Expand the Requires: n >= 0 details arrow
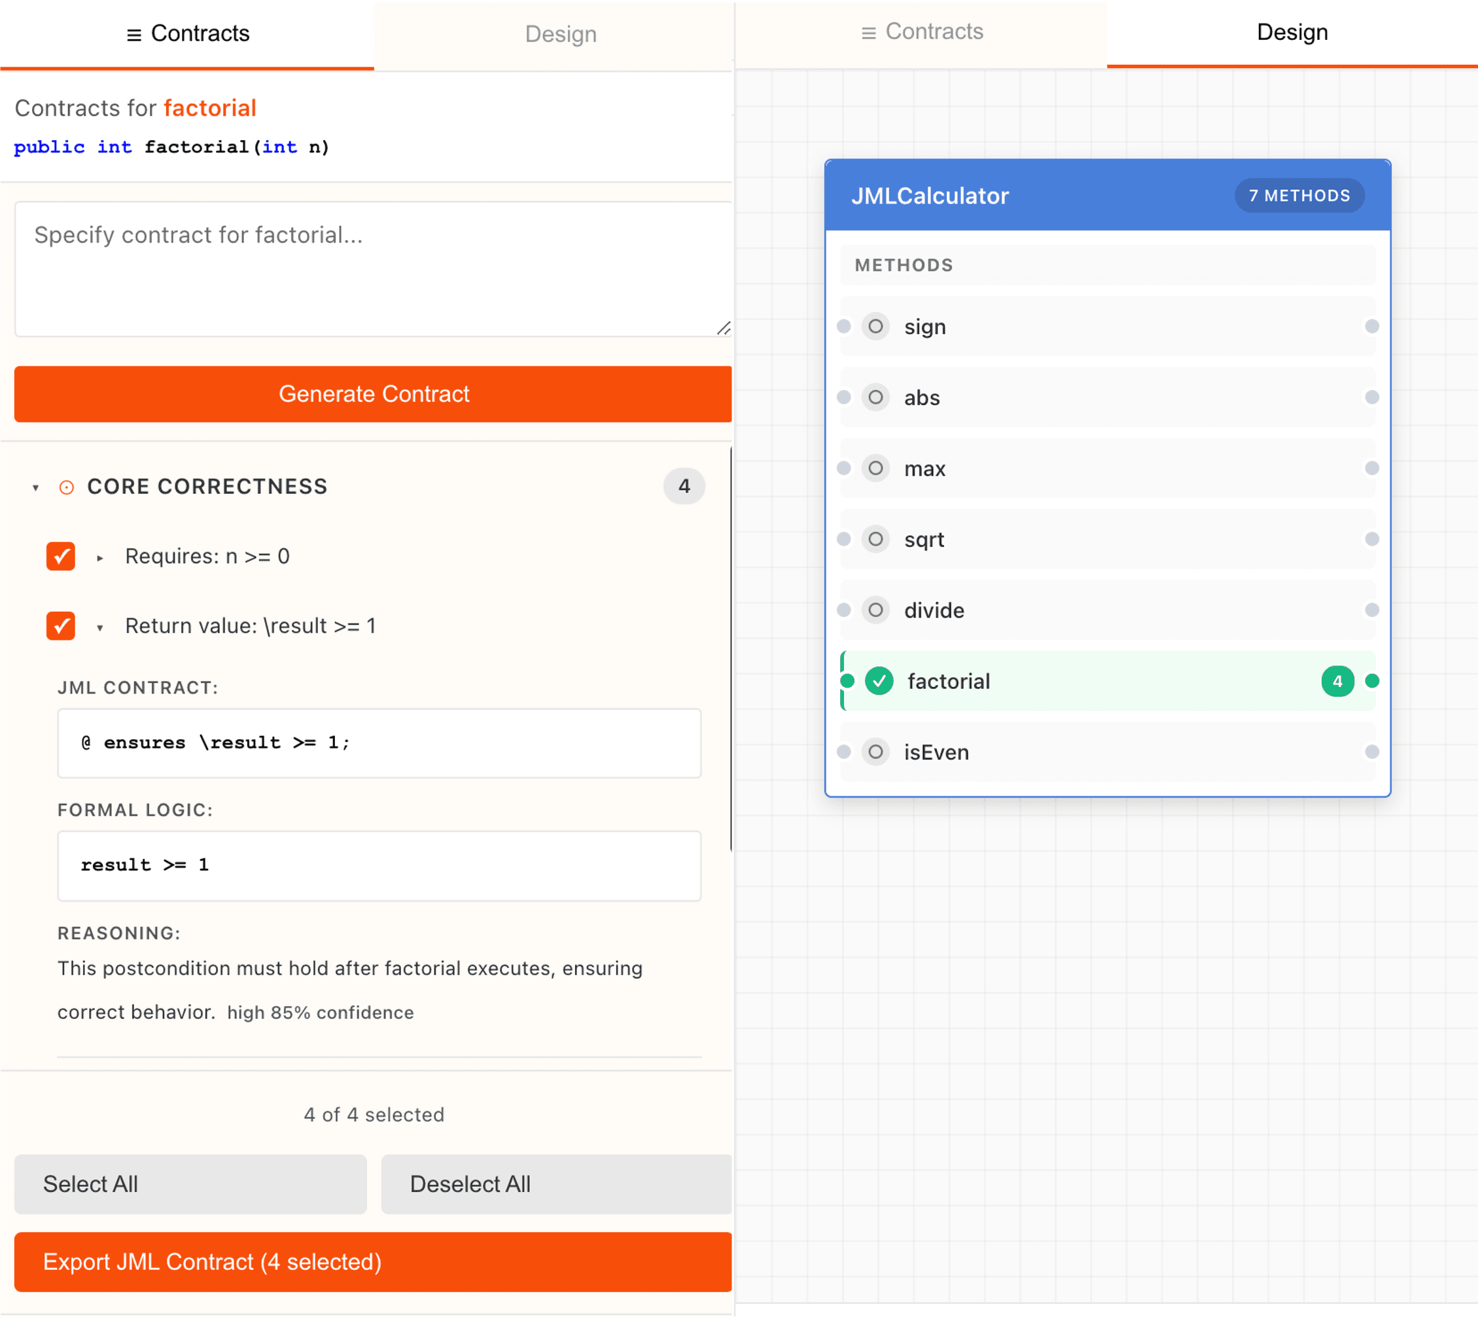Screen dimensions: 1478x1319 [100, 558]
